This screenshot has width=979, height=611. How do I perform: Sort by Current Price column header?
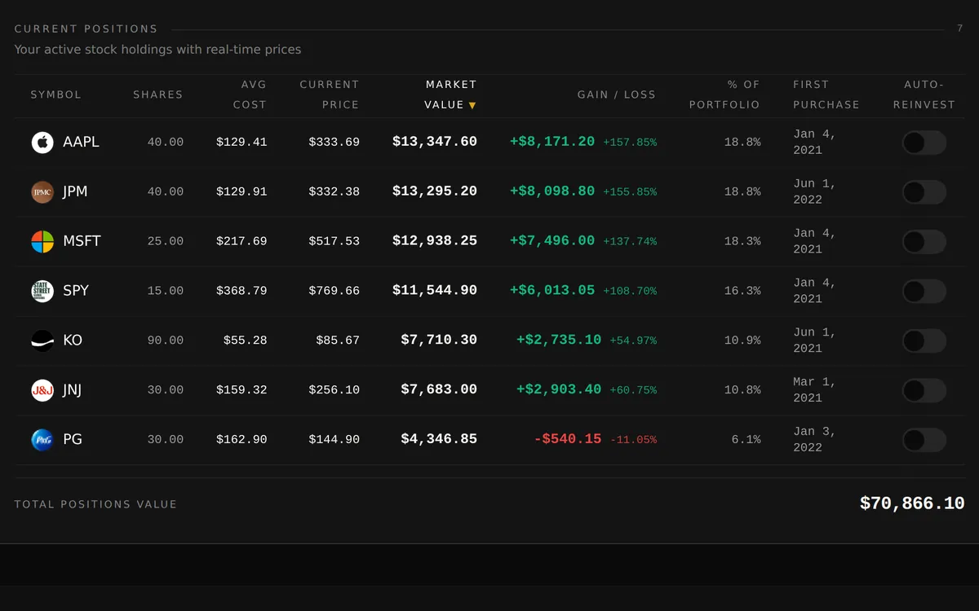click(330, 95)
